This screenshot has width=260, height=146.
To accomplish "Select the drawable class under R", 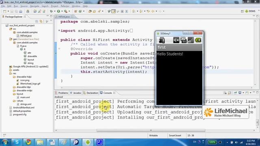I will point(30,56).
